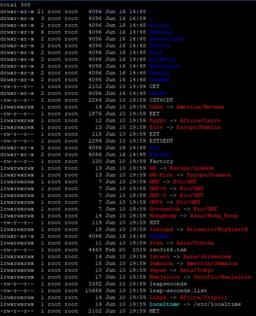256x316 pixels.
Task: Click the Etc directory name
Action: click(x=154, y=148)
